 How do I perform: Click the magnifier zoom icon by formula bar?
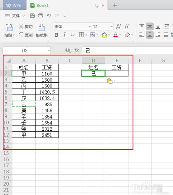point(68,50)
